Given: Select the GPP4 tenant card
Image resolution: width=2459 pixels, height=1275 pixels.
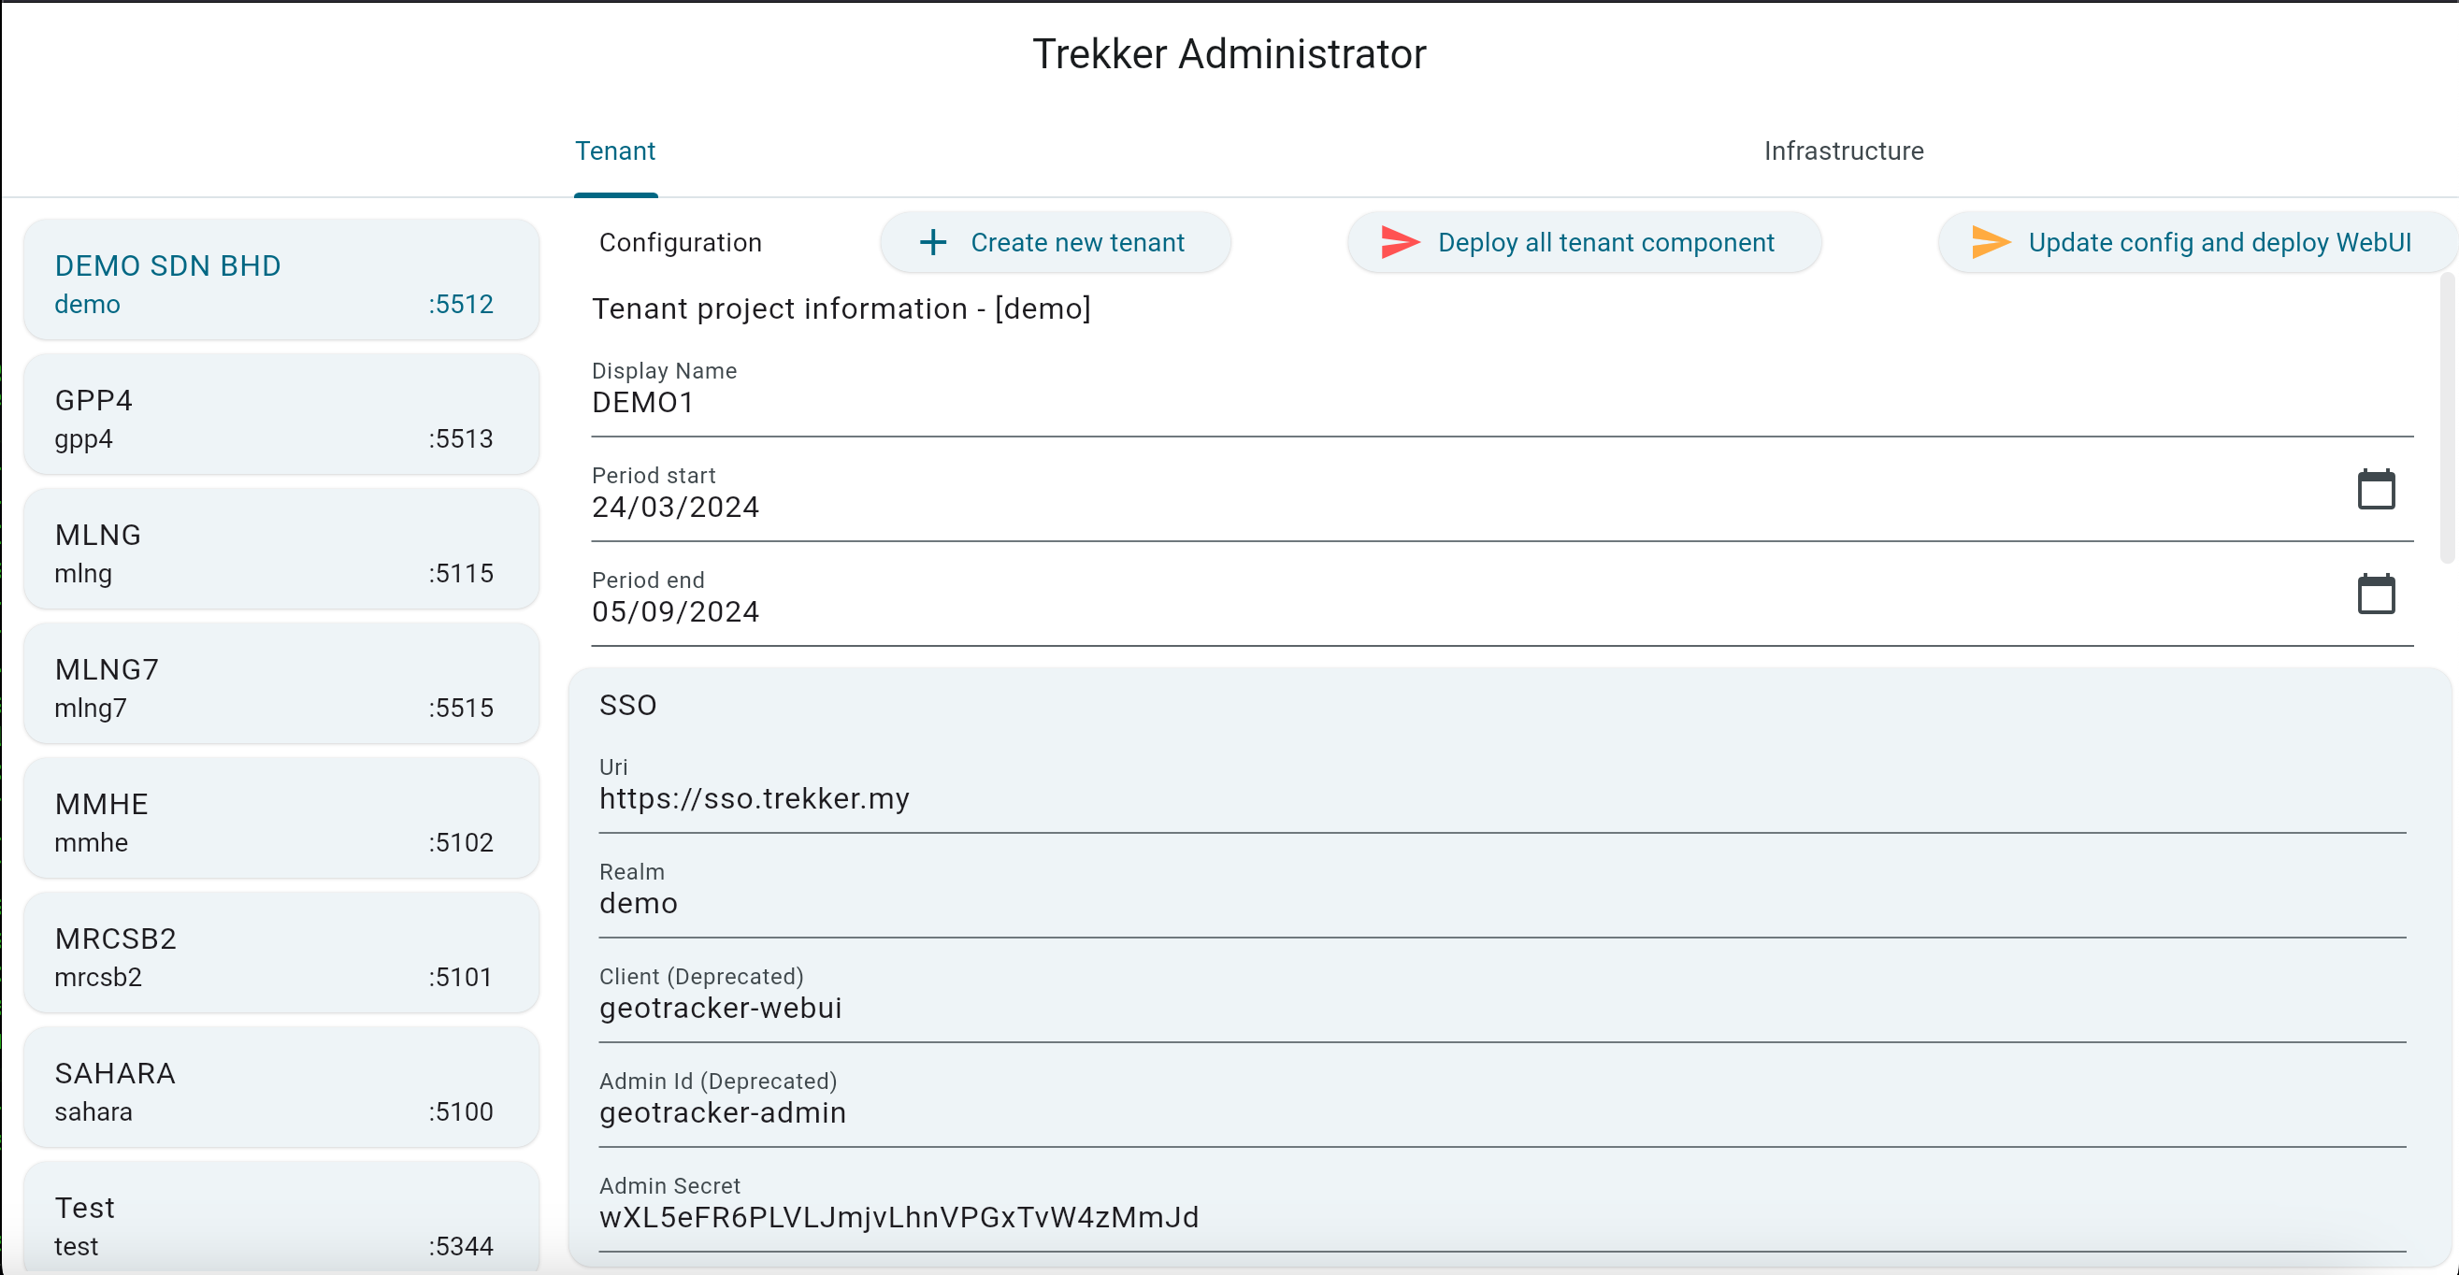Looking at the screenshot, I should [x=280, y=415].
